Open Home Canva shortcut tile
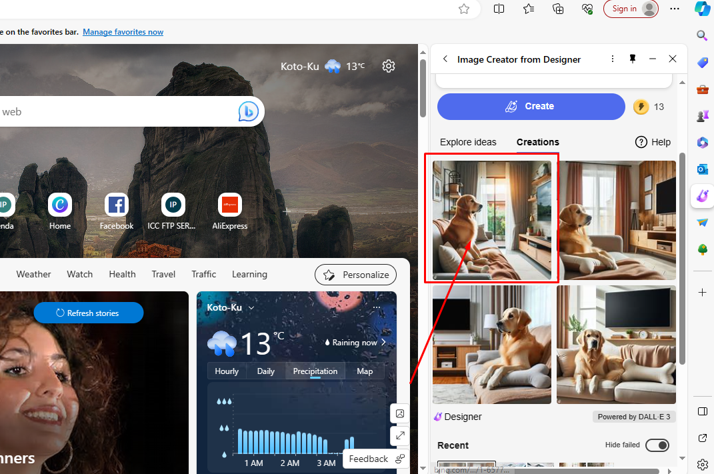The width and height of the screenshot is (714, 474). 60,212
